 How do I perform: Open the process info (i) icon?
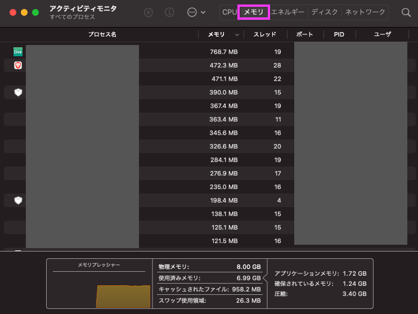[x=169, y=12]
